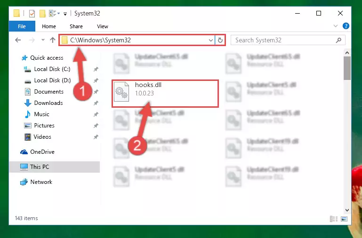Switch to the View ribbon tab
Image resolution: width=362 pixels, height=238 pixels.
tap(103, 26)
